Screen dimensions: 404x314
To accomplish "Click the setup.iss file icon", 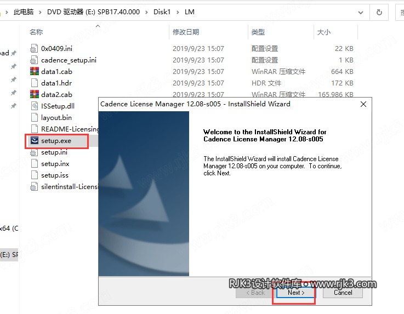I will 35,175.
